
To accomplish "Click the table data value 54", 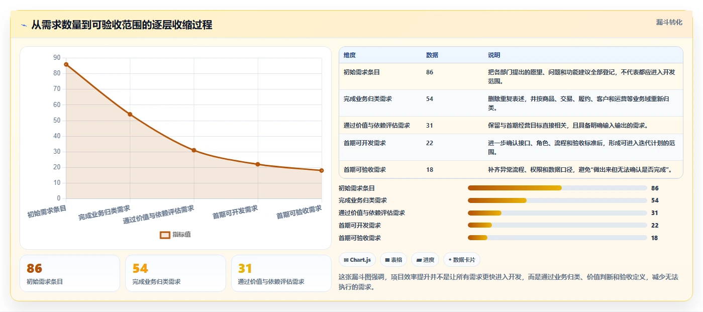I will tap(430, 99).
